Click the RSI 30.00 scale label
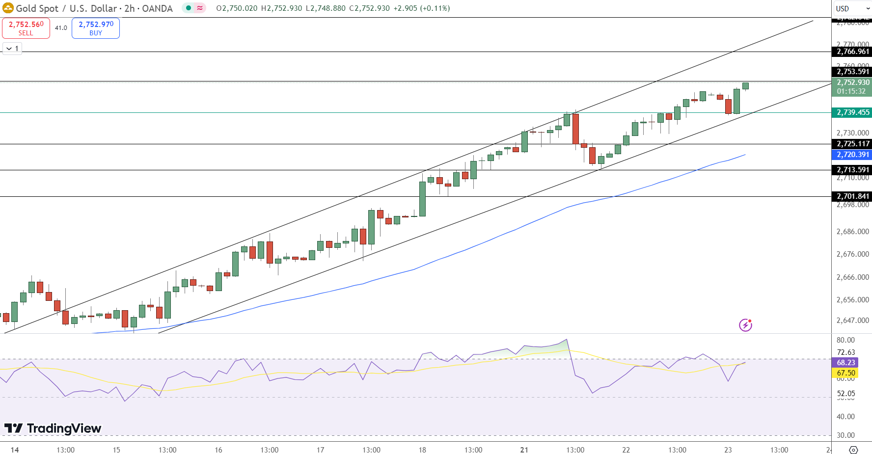 [x=845, y=435]
